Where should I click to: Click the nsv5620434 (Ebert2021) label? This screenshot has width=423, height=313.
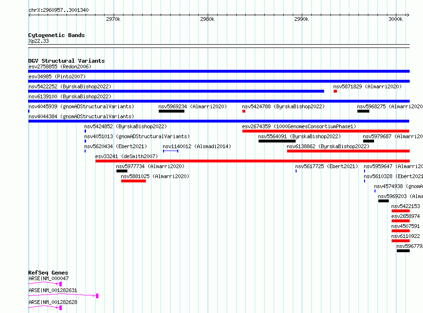coord(115,146)
